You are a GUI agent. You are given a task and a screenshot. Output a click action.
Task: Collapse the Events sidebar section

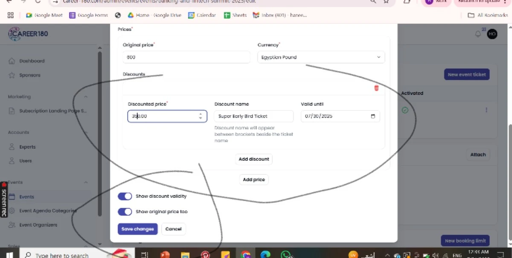[x=86, y=182]
